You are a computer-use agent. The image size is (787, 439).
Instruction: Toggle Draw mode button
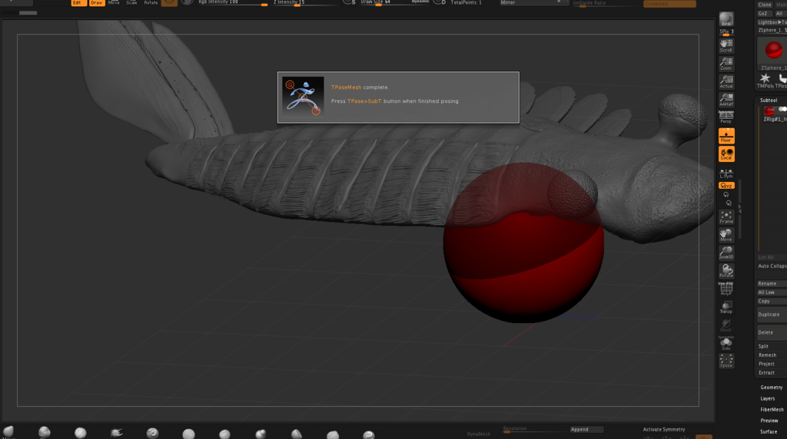tap(96, 2)
